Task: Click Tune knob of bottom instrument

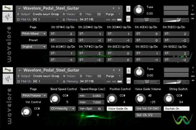Action: pos(139,72)
